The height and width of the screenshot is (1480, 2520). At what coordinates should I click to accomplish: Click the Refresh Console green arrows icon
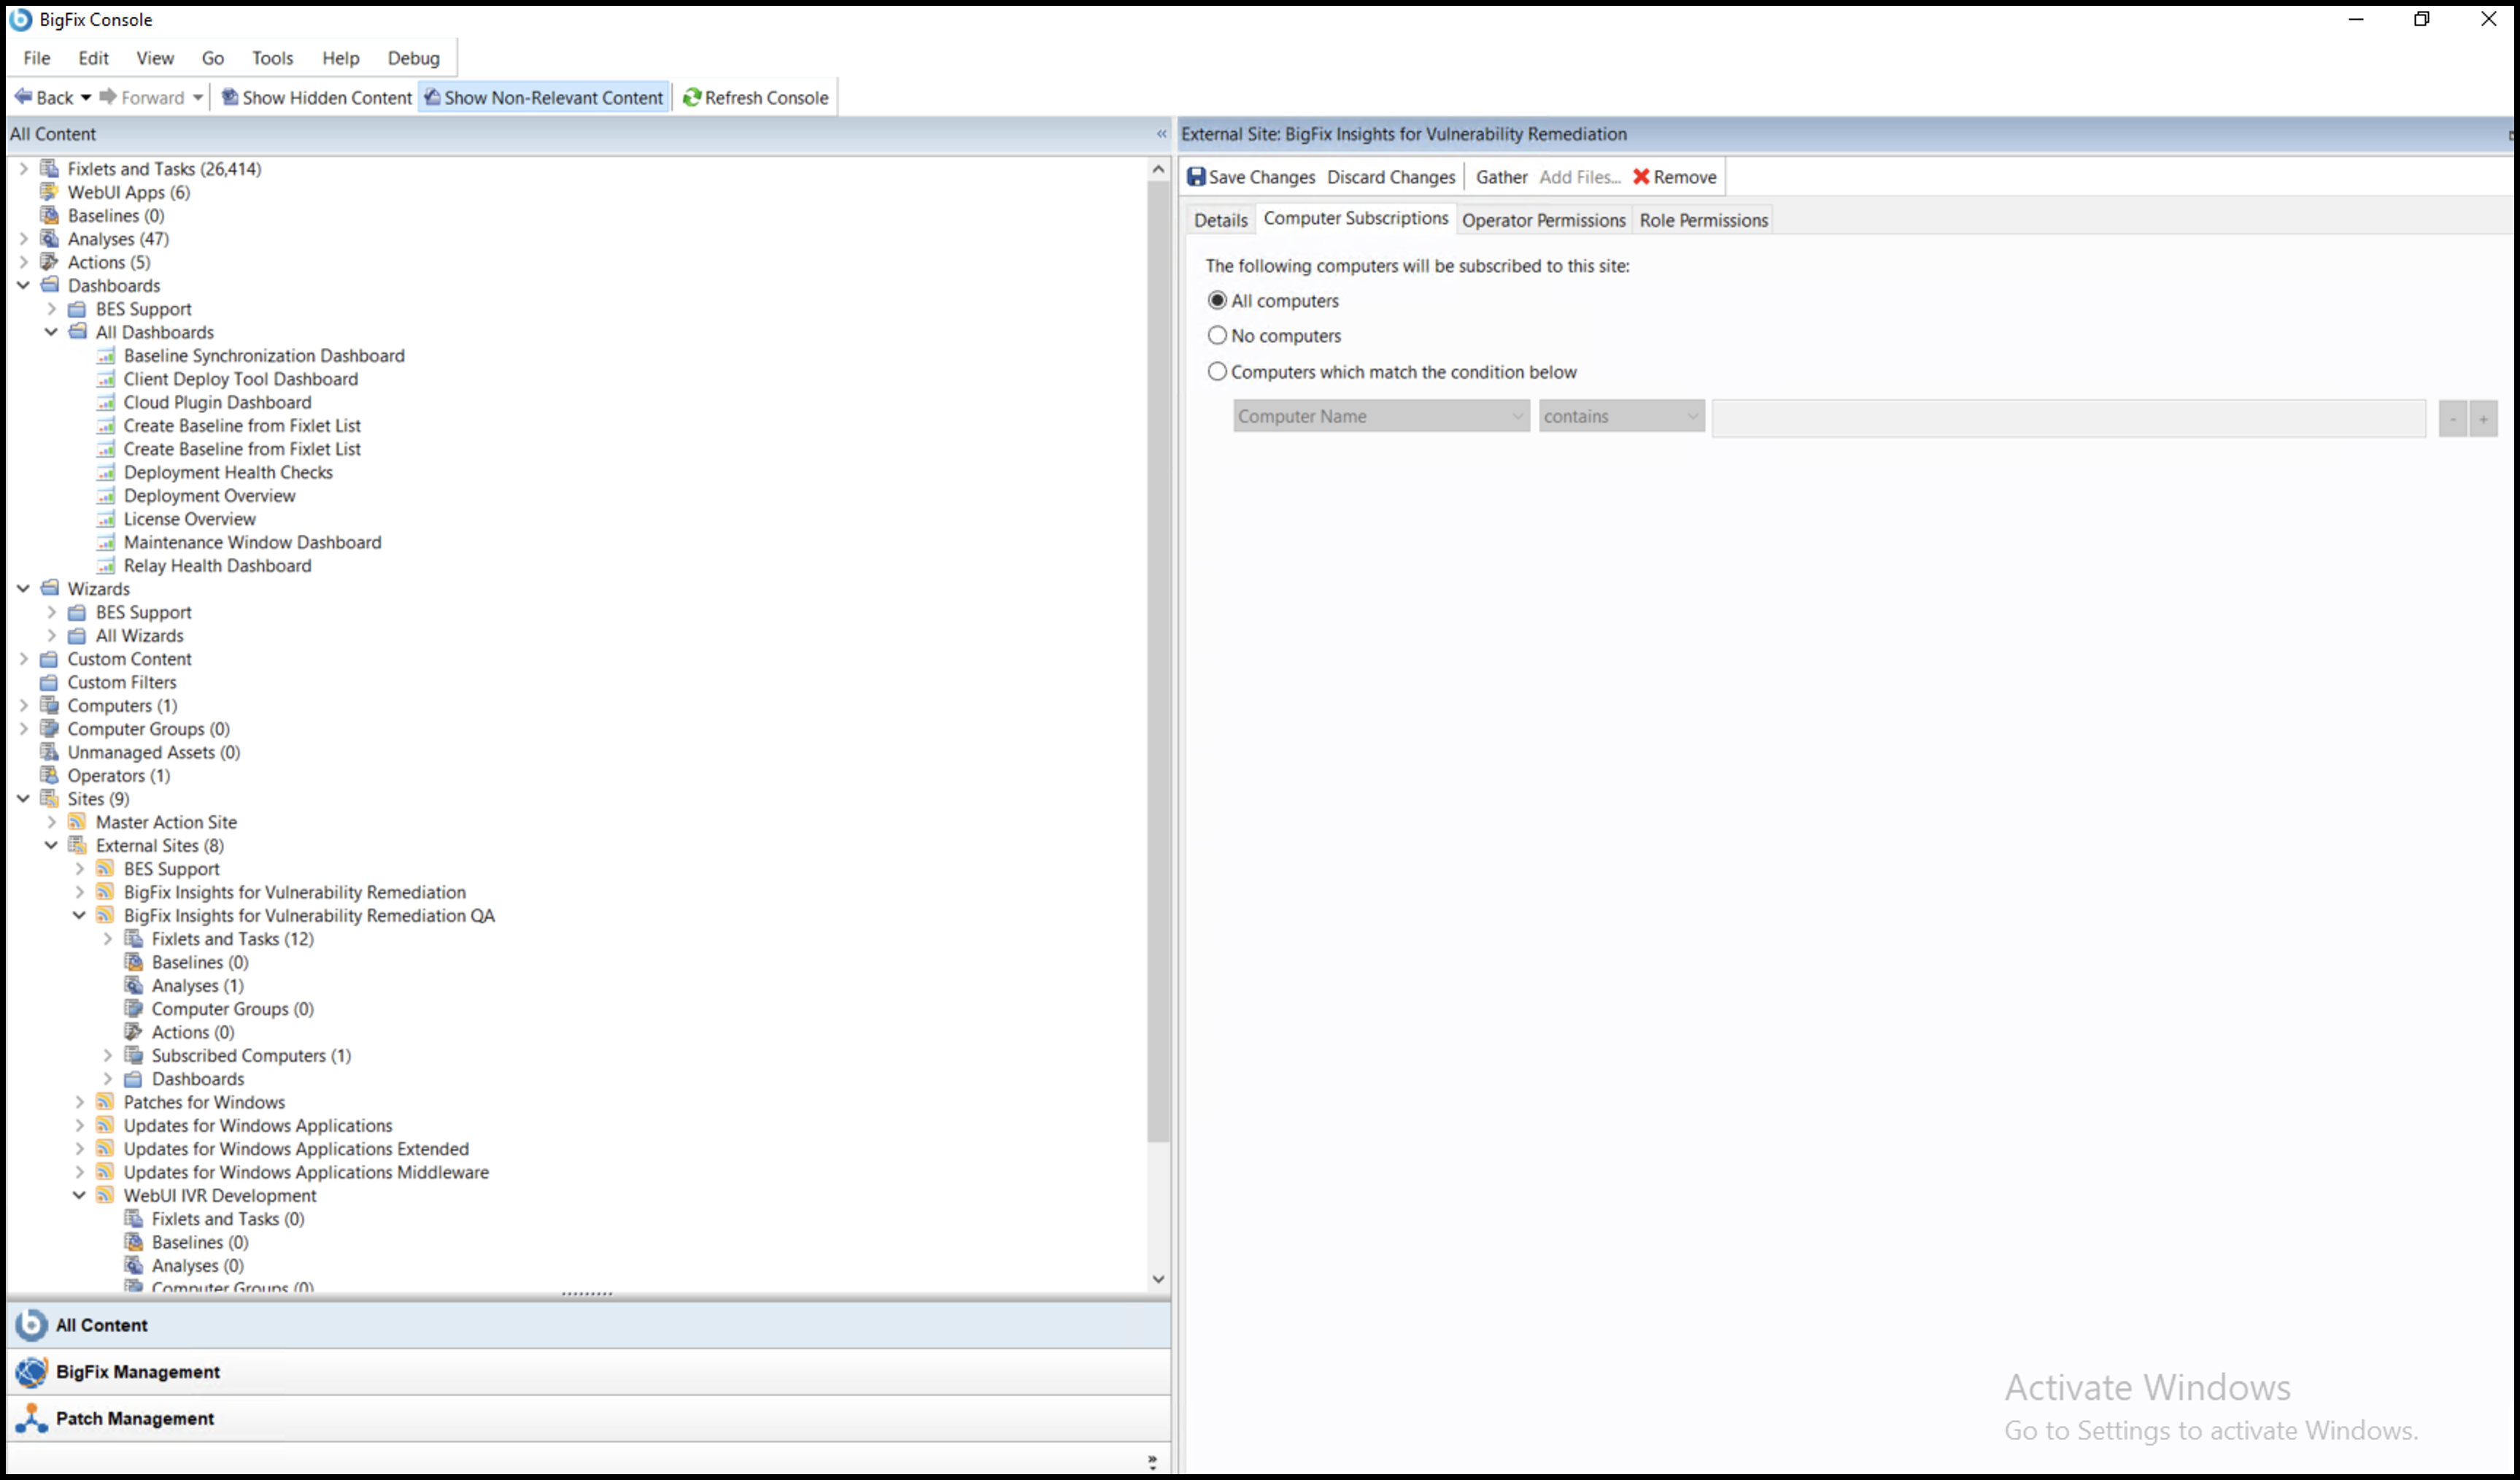[x=691, y=98]
